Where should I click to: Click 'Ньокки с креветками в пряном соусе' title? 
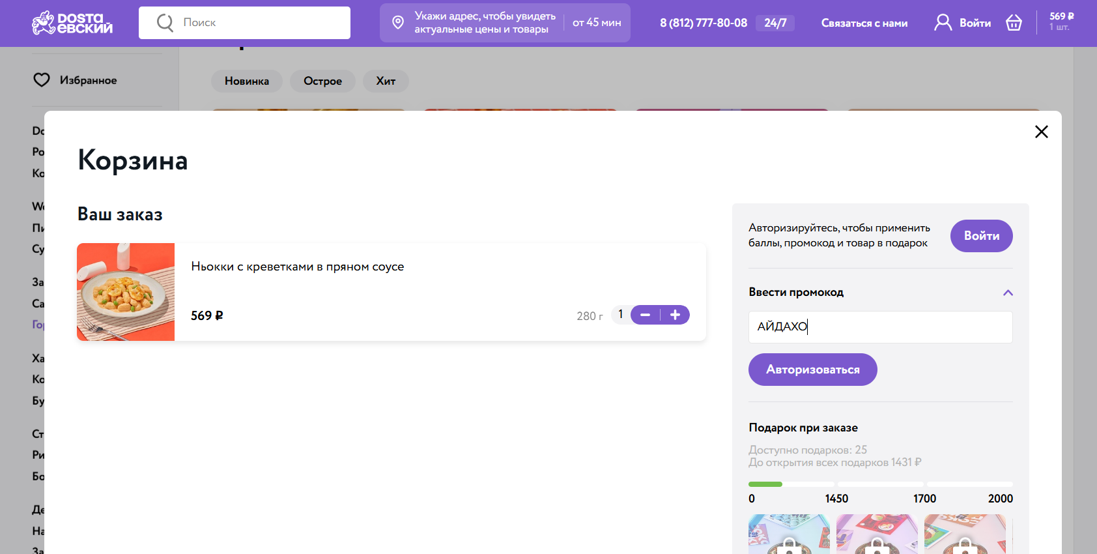(x=298, y=267)
